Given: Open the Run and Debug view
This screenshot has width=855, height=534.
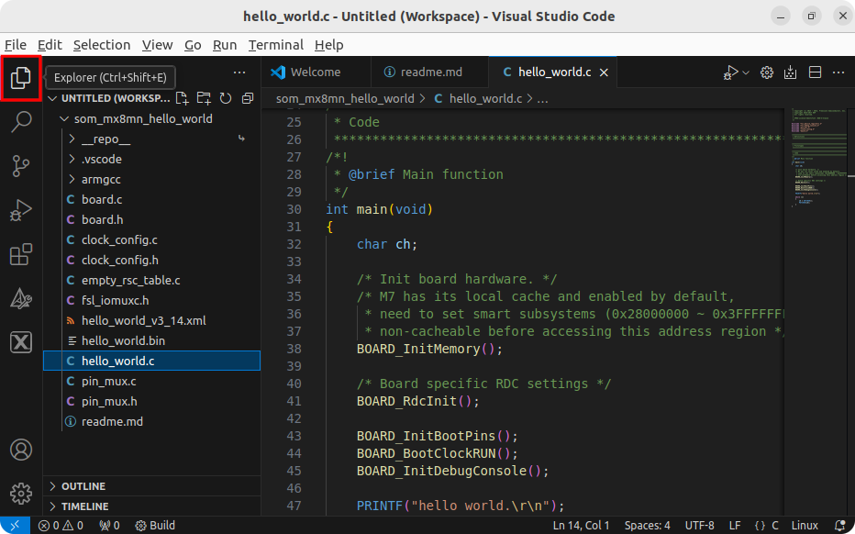Looking at the screenshot, I should point(20,210).
